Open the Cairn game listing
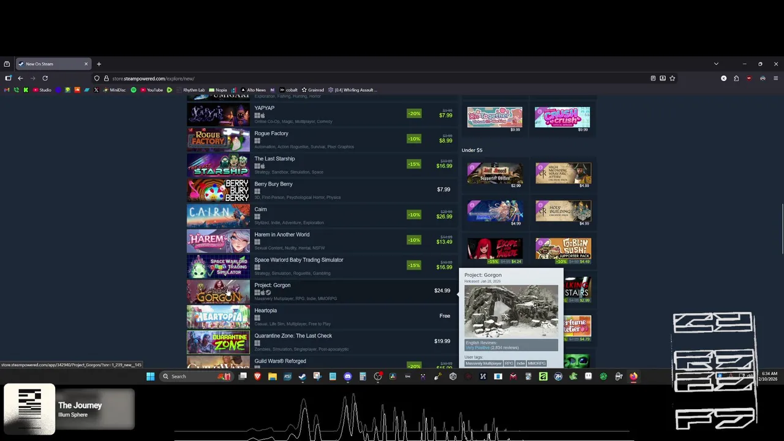This screenshot has width=784, height=441. [322, 216]
